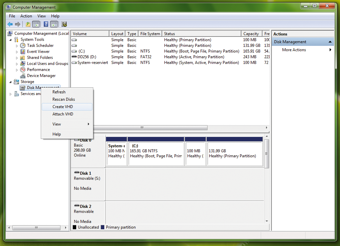Choose Create VHD from context menu
The image size is (340, 246).
click(62, 106)
